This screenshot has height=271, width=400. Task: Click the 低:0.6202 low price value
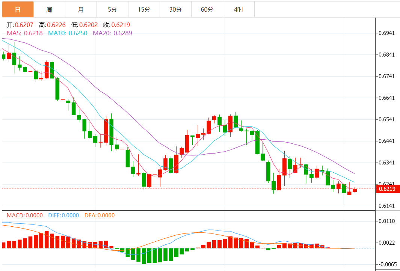click(x=85, y=25)
